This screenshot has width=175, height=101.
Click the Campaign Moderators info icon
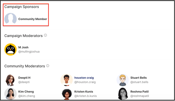[46, 35]
